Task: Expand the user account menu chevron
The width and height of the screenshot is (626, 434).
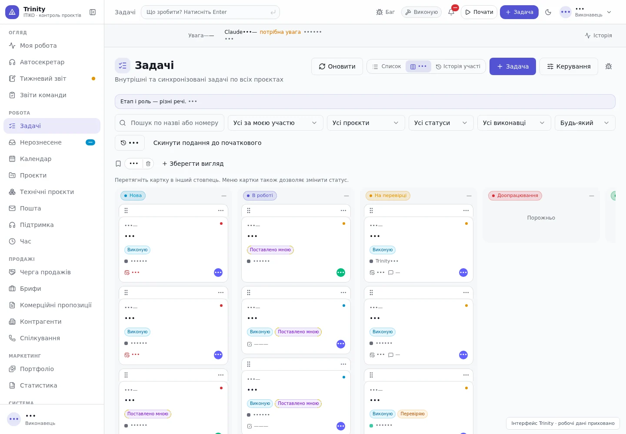Action: click(x=609, y=12)
